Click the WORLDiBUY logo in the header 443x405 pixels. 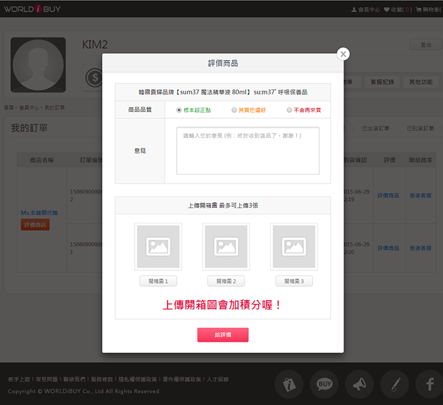coord(32,9)
